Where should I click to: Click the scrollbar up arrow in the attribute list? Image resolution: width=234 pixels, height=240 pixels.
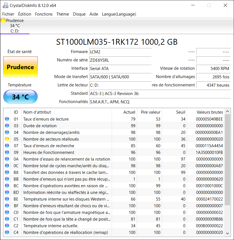coord(227,111)
